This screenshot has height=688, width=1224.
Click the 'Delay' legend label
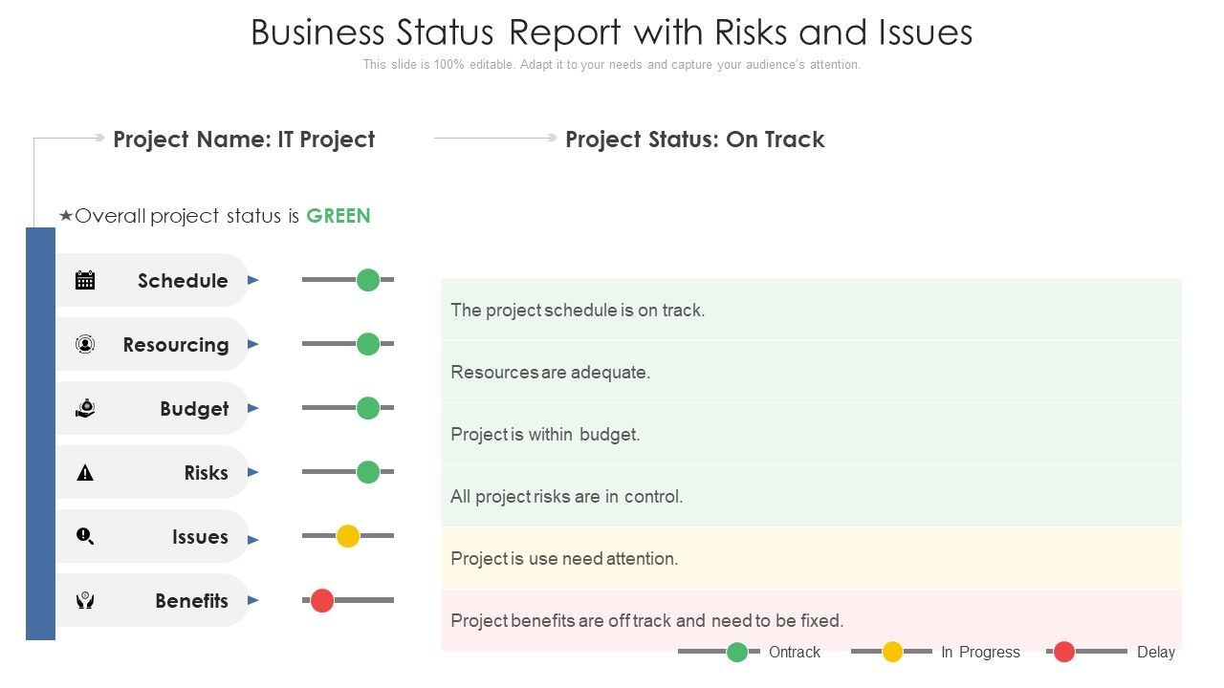pyautogui.click(x=1156, y=652)
